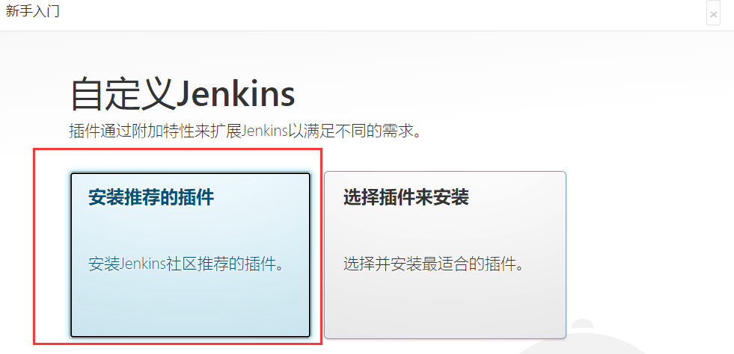
Task: Click the 新手入门 header title
Action: click(32, 11)
